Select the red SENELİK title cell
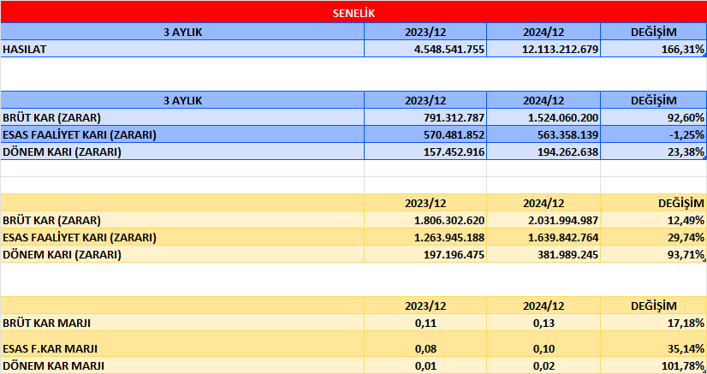The height and width of the screenshot is (374, 707). pos(353,13)
